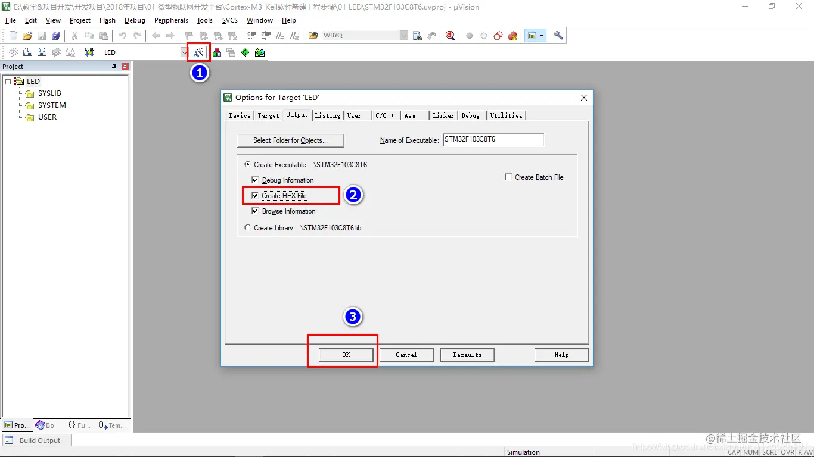
Task: Confirm the dialog with OK
Action: pos(346,355)
